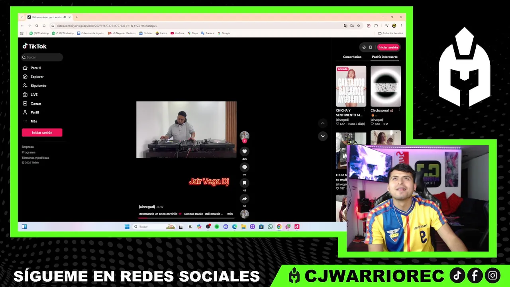Bookmark this page with the star icon
Image resolution: width=510 pixels, height=287 pixels.
[358, 26]
